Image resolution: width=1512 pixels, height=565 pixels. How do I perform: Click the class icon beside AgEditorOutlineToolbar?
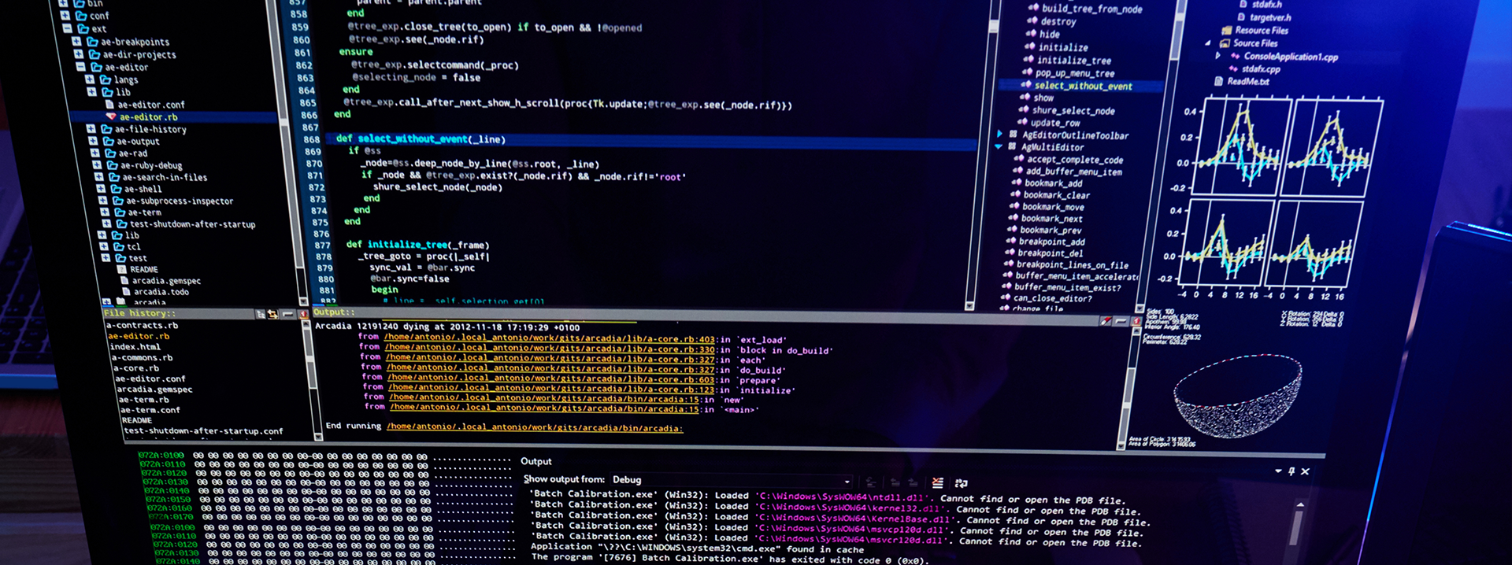1014,135
